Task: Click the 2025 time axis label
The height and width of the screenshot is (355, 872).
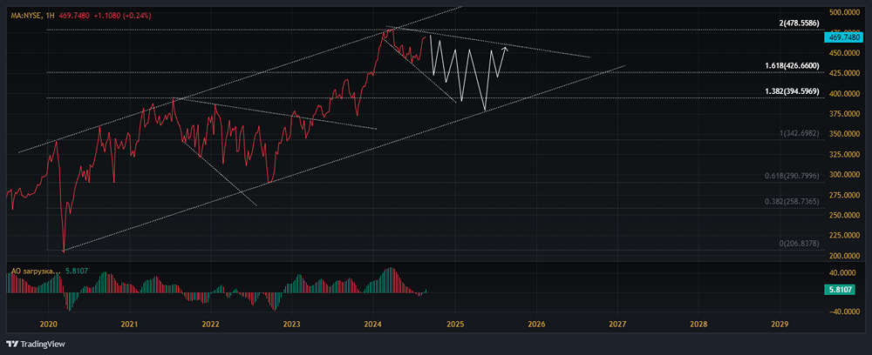Action: [455, 324]
